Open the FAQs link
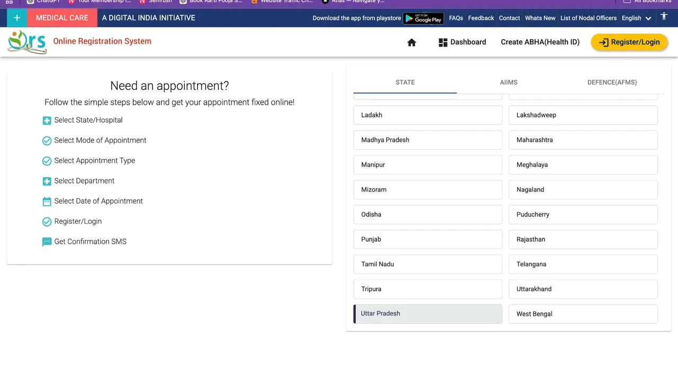This screenshot has height=377, width=678. coord(456,18)
